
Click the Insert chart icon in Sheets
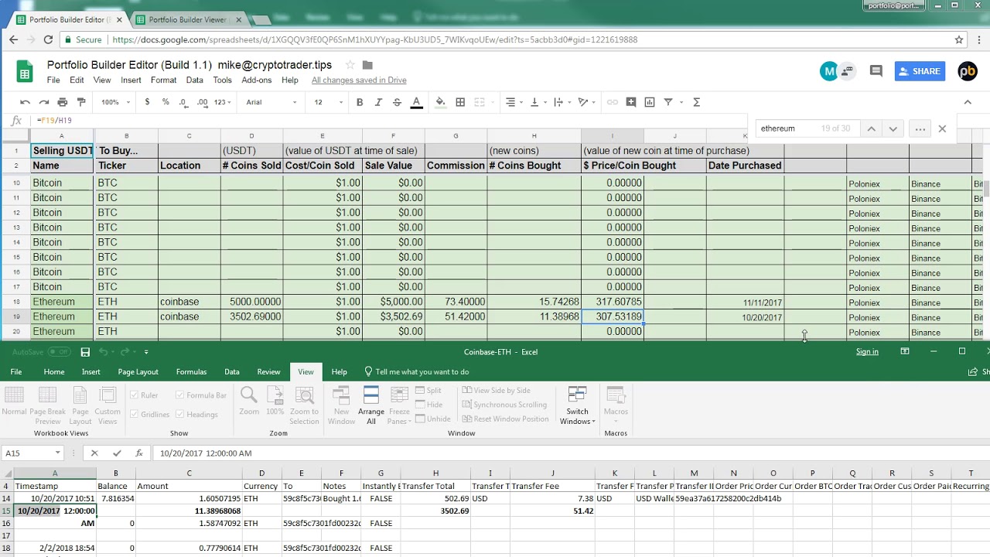click(x=650, y=102)
